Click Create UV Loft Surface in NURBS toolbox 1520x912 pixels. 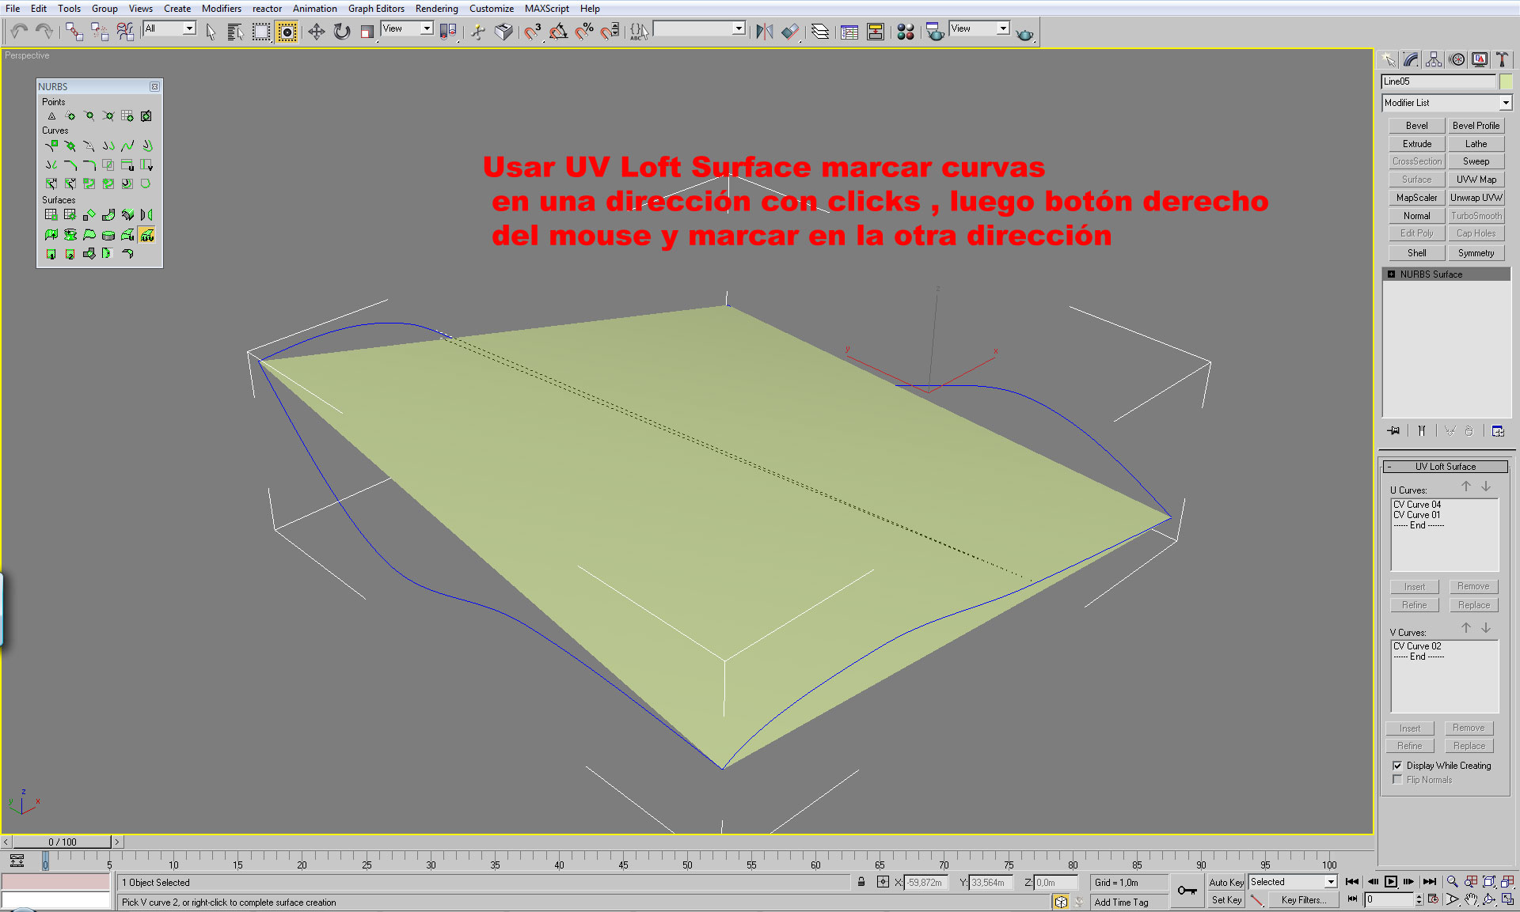pos(146,235)
